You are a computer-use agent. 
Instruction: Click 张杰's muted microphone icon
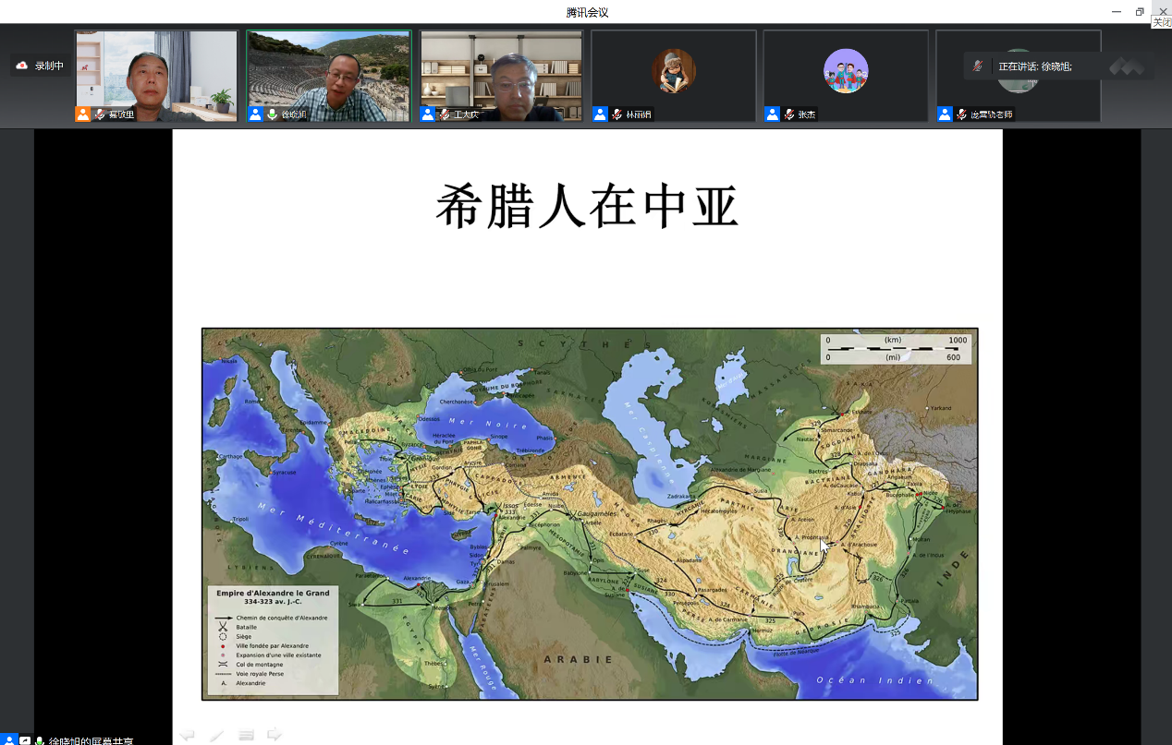coord(789,114)
